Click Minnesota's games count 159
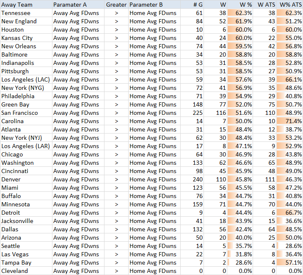The image size is (303, 275). [x=192, y=204]
